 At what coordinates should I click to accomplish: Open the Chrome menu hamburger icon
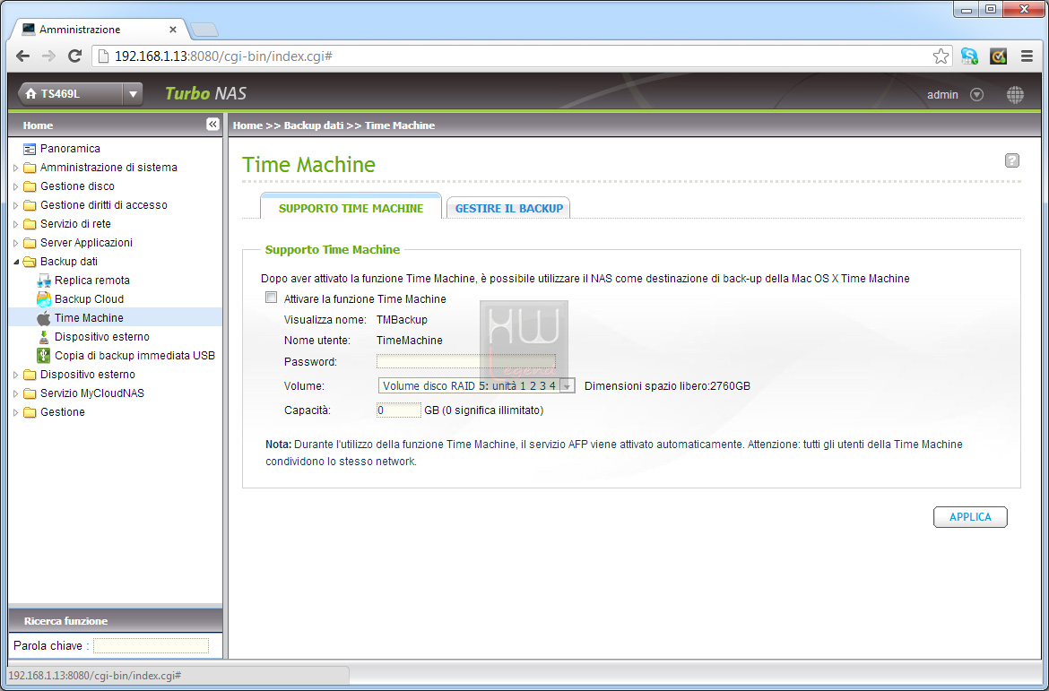coord(1027,56)
